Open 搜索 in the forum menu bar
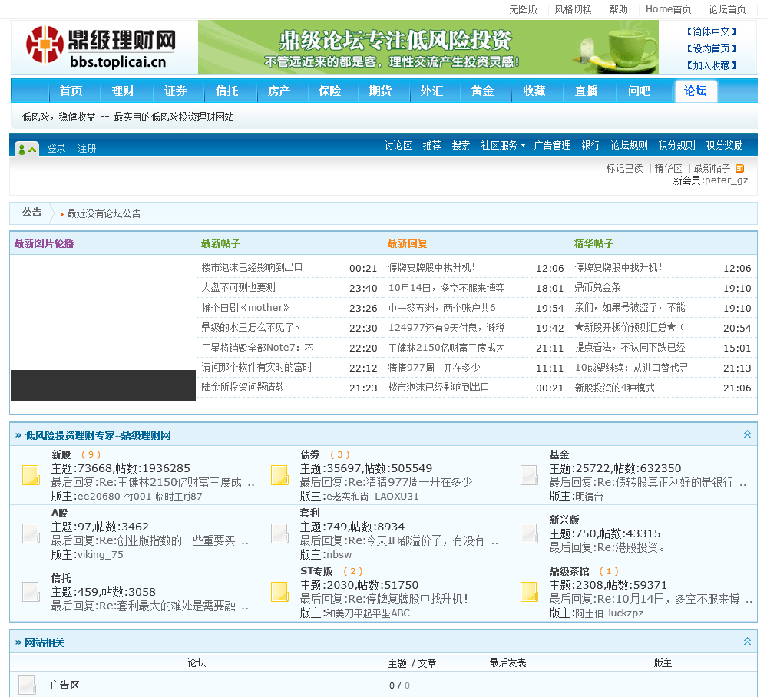This screenshot has width=767, height=697. 461,145
